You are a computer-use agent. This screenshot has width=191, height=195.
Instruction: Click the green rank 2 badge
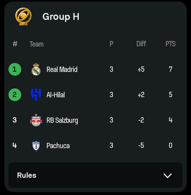(x=15, y=95)
